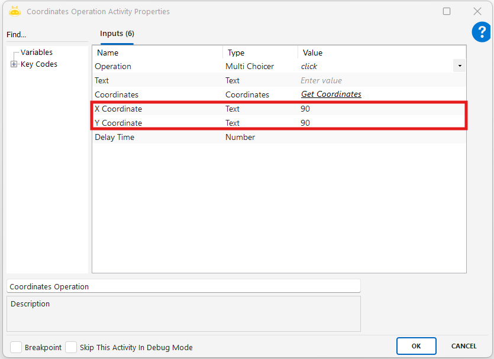The width and height of the screenshot is (494, 359).
Task: Edit the Coordinates Operation name field
Action: (183, 286)
